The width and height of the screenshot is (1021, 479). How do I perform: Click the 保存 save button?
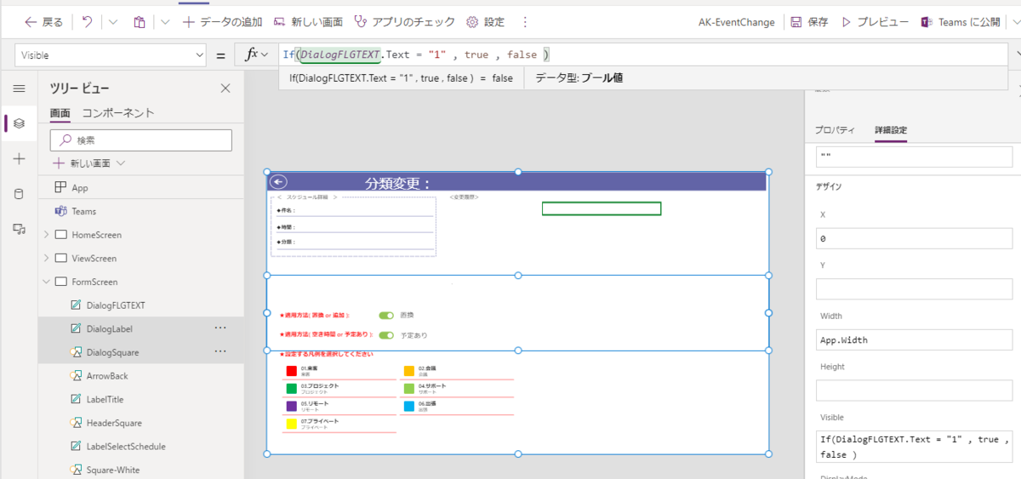[x=809, y=22]
